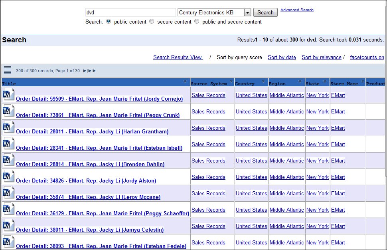
Task: Select public and secure content radio button
Action: point(197,22)
